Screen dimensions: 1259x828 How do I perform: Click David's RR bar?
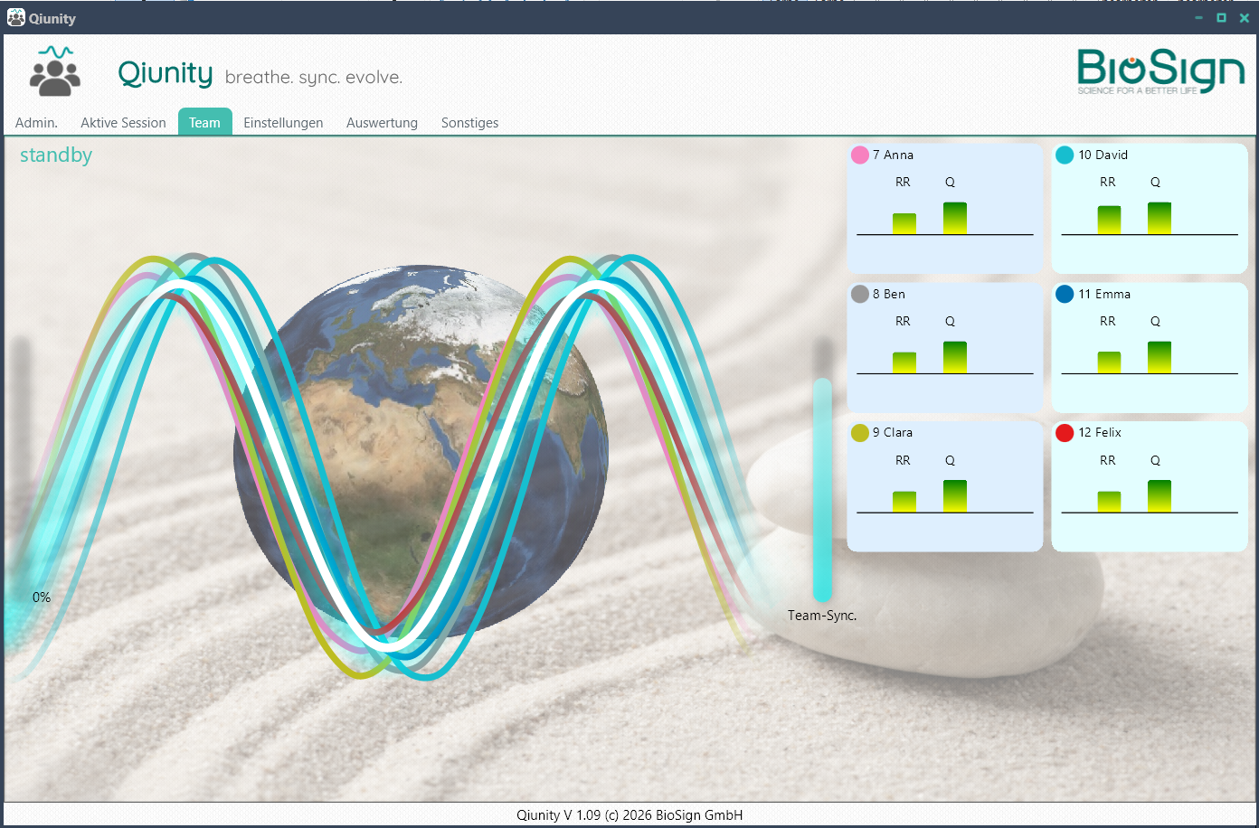[x=1109, y=220]
